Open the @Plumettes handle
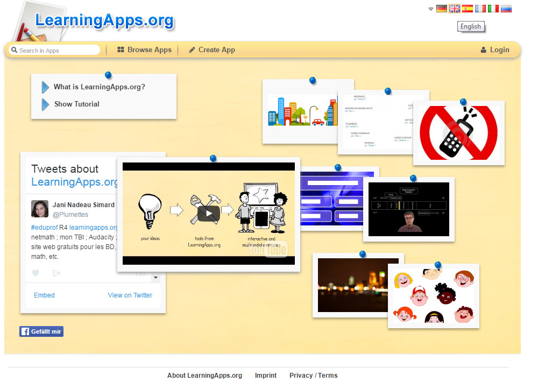 tap(70, 214)
